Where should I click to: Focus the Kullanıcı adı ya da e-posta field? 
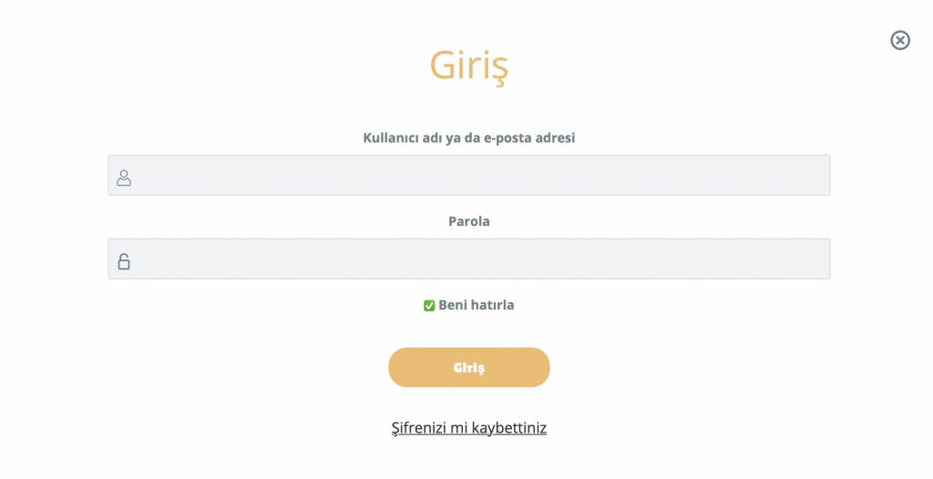click(x=483, y=176)
